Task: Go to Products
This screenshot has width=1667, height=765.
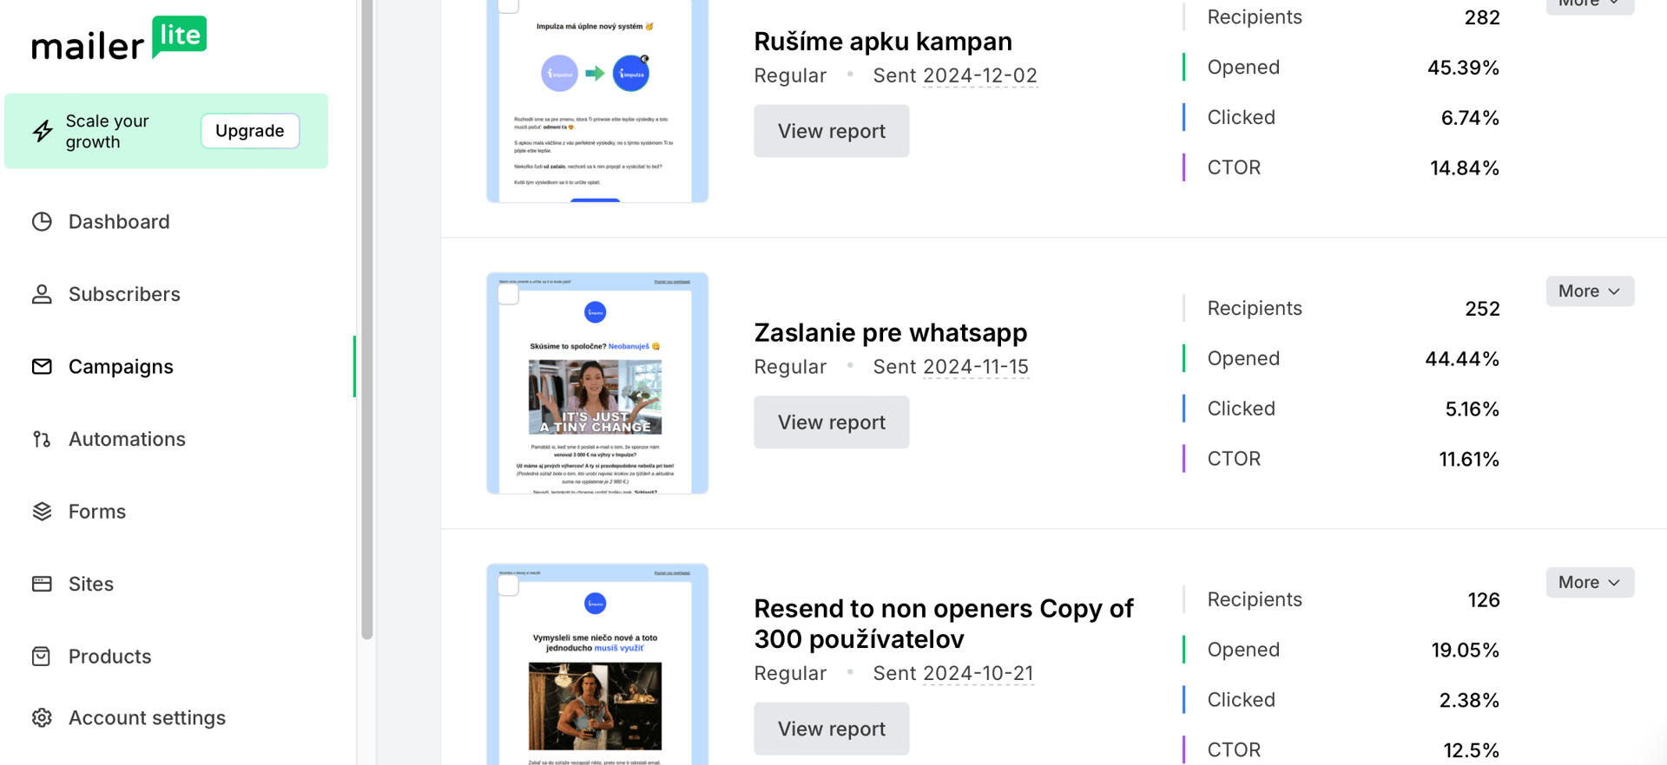Action: pyautogui.click(x=109, y=656)
